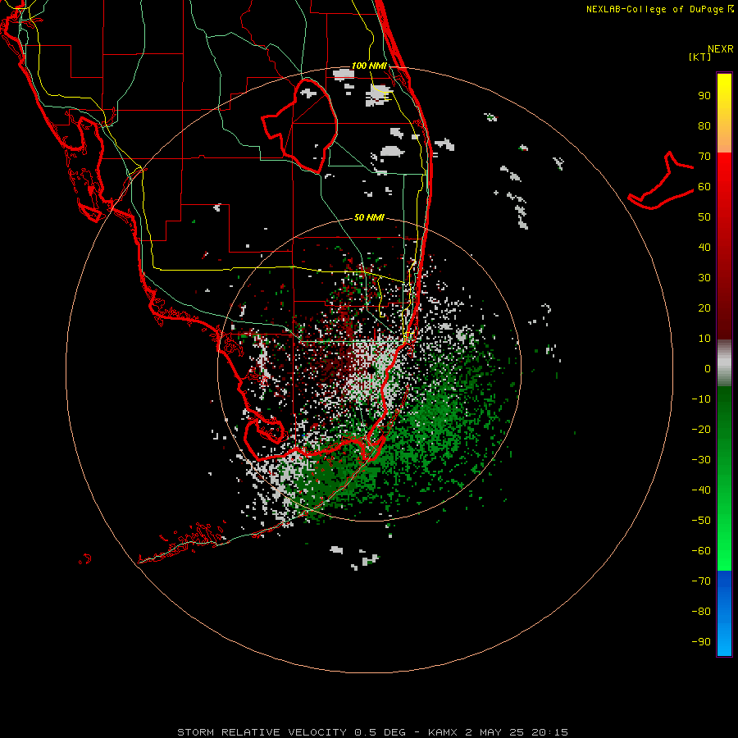738x738 pixels.
Task: Click the -10 knot scale label
Action: 701,399
